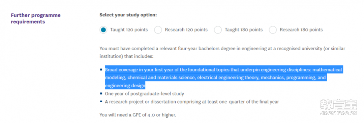Image resolution: width=364 pixels, height=123 pixels.
Task: Select the Taught 120 points radio button
Action: coord(103,30)
